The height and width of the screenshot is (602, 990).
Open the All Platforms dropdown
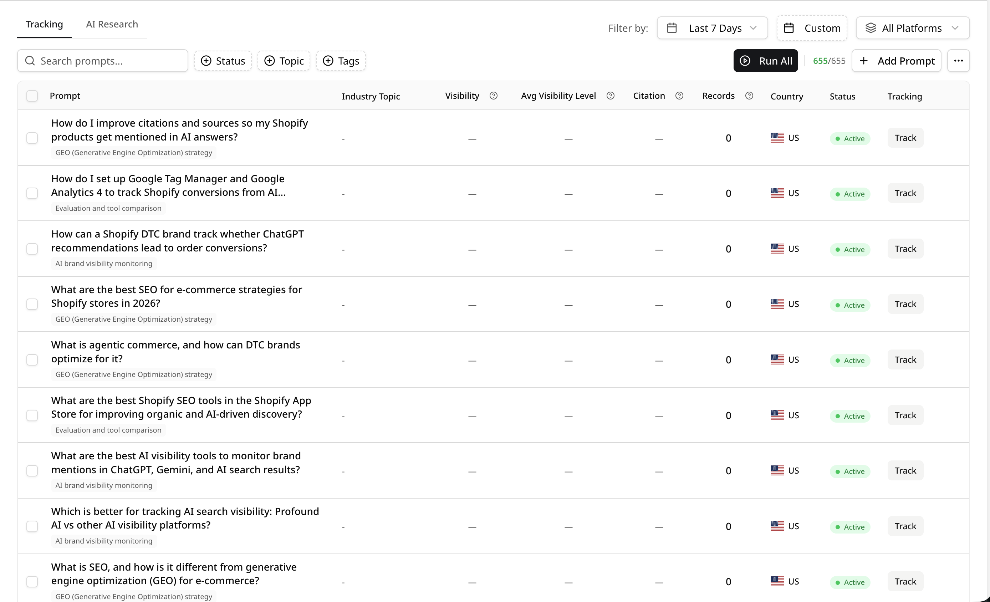point(913,28)
